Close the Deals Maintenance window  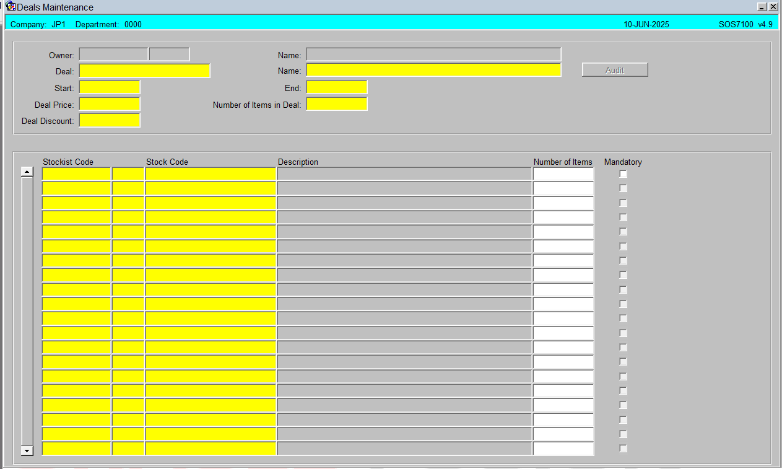tap(773, 7)
